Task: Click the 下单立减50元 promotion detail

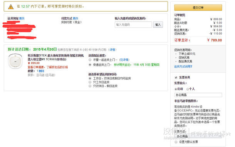Action: (187, 54)
